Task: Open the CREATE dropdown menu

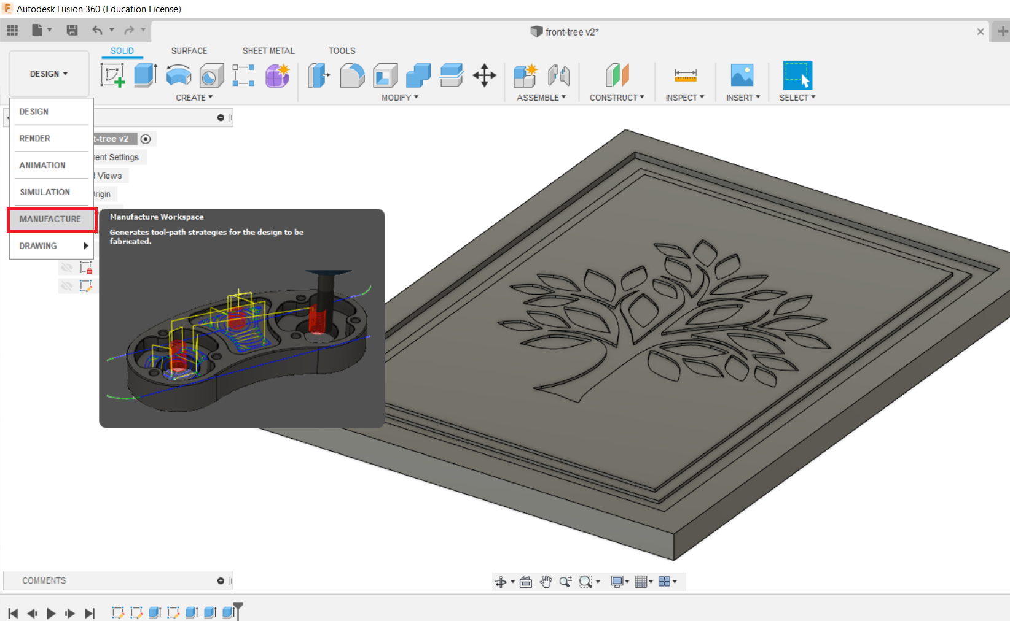Action: click(194, 97)
